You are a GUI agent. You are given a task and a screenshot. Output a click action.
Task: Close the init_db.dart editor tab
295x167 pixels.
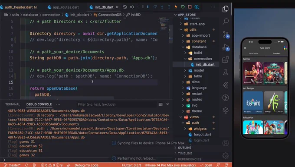(x=117, y=7)
